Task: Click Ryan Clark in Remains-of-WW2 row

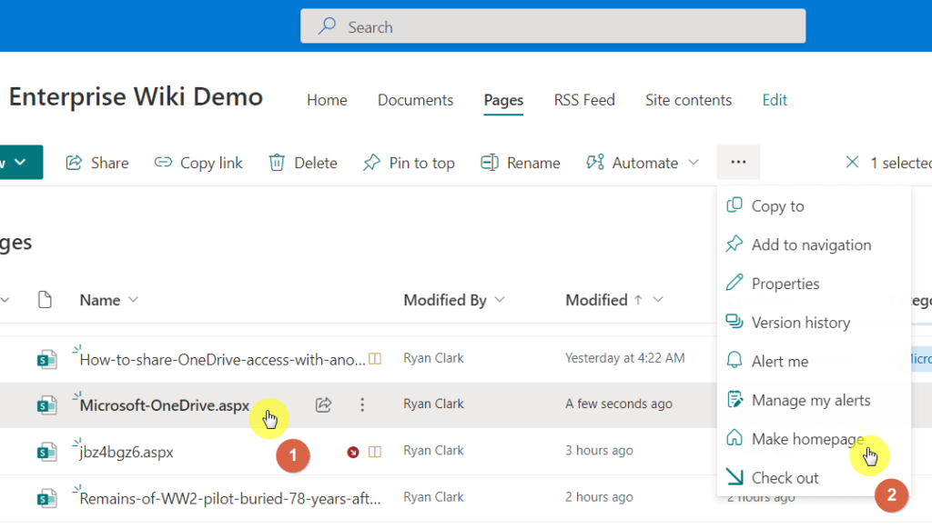Action: (433, 497)
